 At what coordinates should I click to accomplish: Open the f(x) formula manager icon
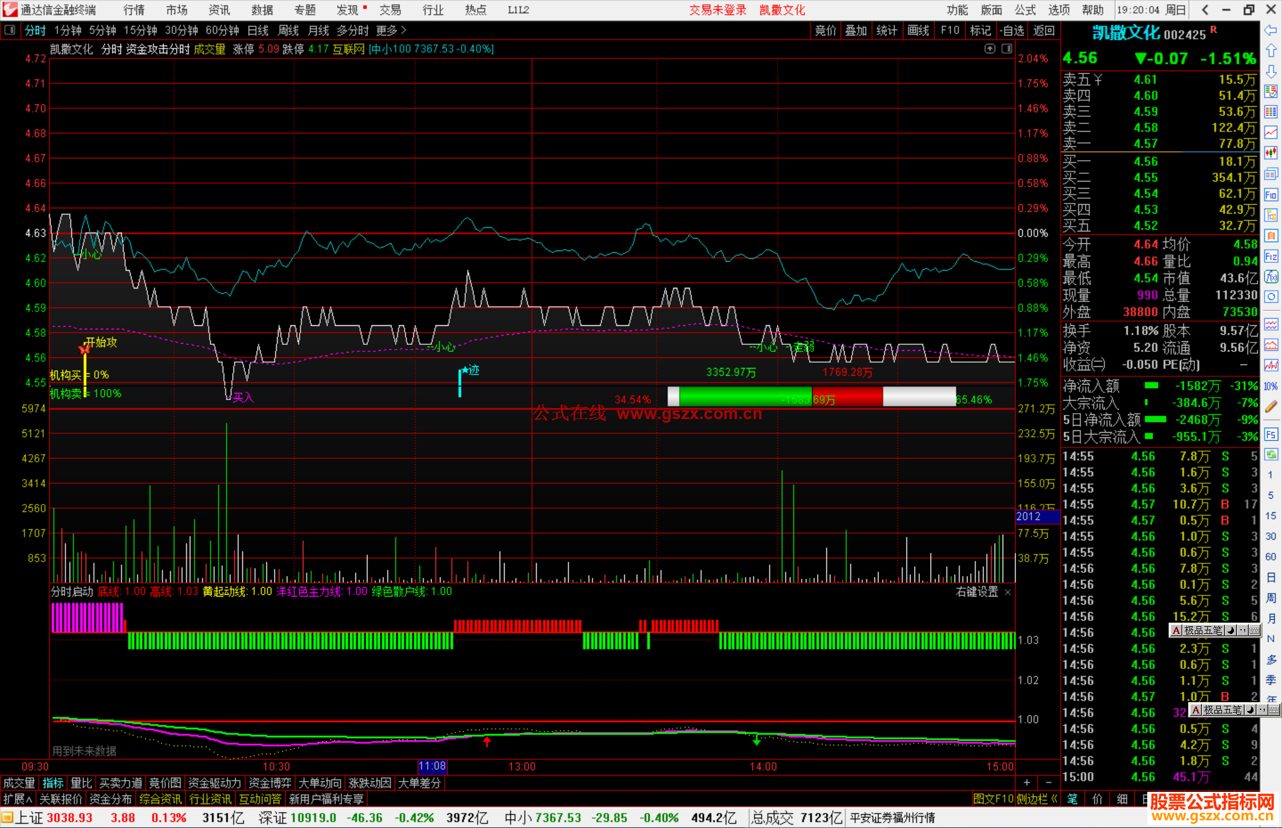click(1271, 277)
